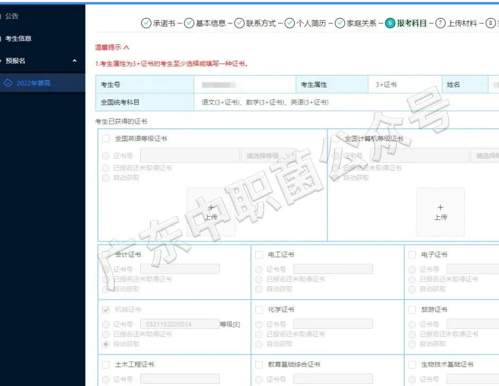
Task: Open the 考生信息 sidebar menu item
Action: (x=18, y=39)
